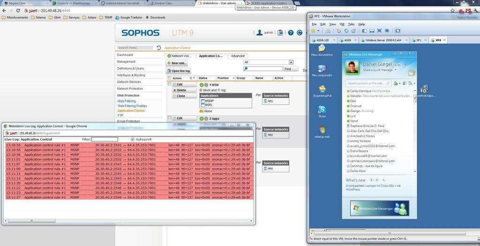Open Network Protection sidebar menu
This screenshot has height=246, width=480.
[x=130, y=89]
